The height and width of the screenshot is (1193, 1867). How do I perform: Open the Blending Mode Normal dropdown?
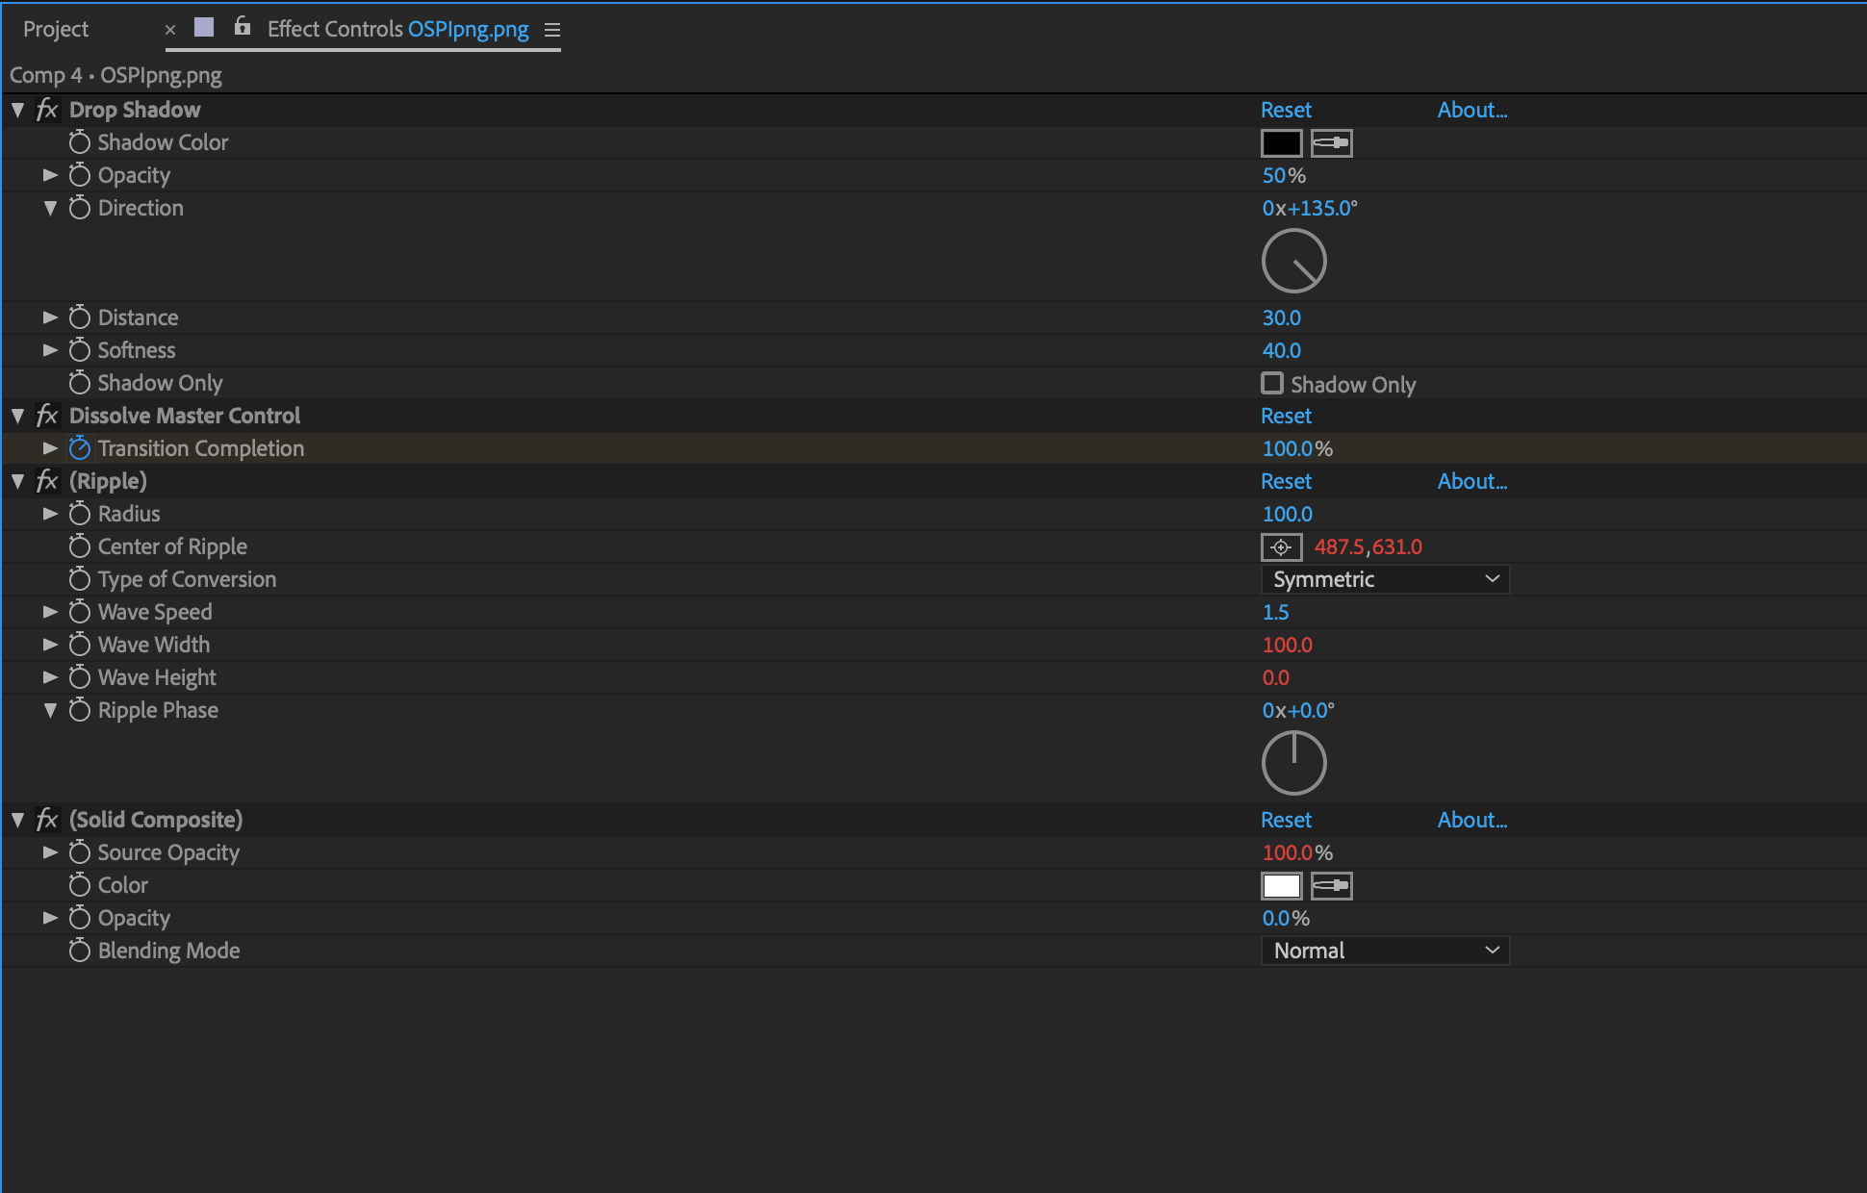coord(1385,951)
